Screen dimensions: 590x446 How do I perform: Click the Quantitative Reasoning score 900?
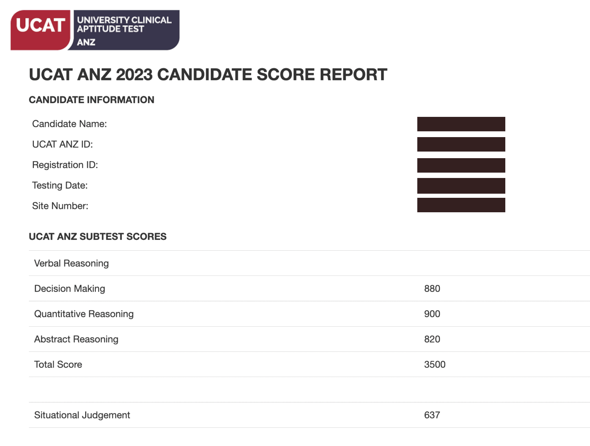click(x=432, y=314)
